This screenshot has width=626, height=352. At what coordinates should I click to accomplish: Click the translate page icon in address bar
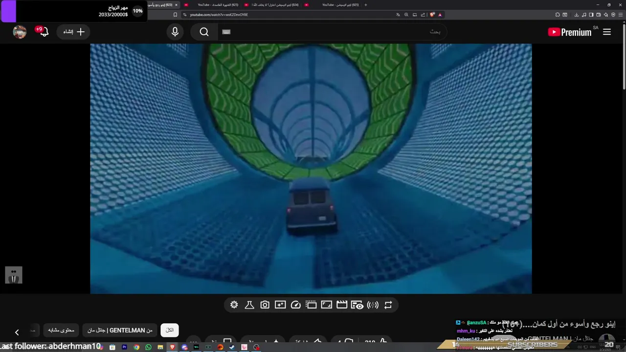398,15
